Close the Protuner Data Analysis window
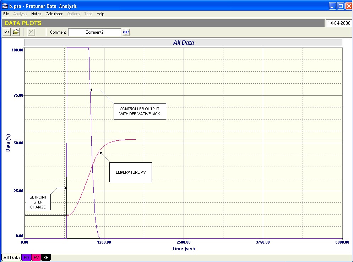The height and width of the screenshot is (262, 353). pos(348,6)
